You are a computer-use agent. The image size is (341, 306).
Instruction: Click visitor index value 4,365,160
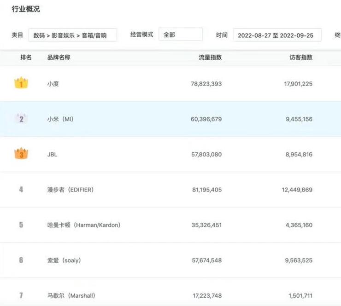[x=299, y=225]
